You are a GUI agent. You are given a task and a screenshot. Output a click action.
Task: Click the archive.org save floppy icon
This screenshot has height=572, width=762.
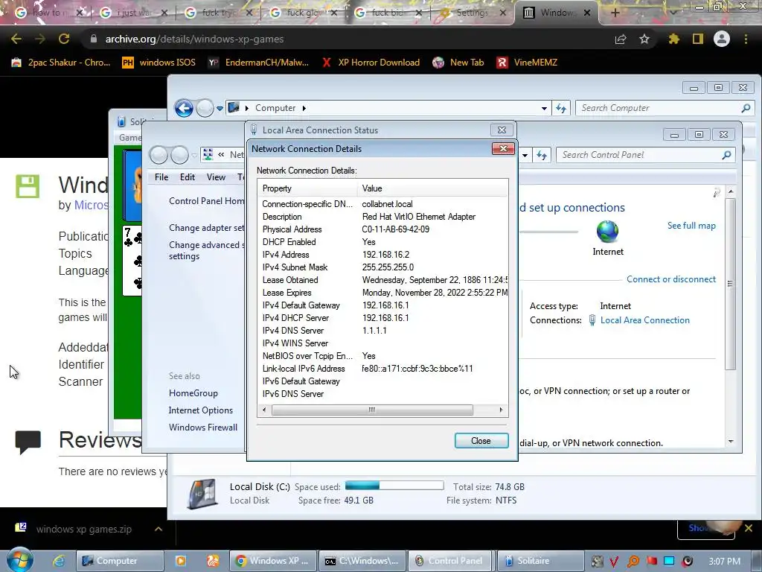(x=28, y=185)
